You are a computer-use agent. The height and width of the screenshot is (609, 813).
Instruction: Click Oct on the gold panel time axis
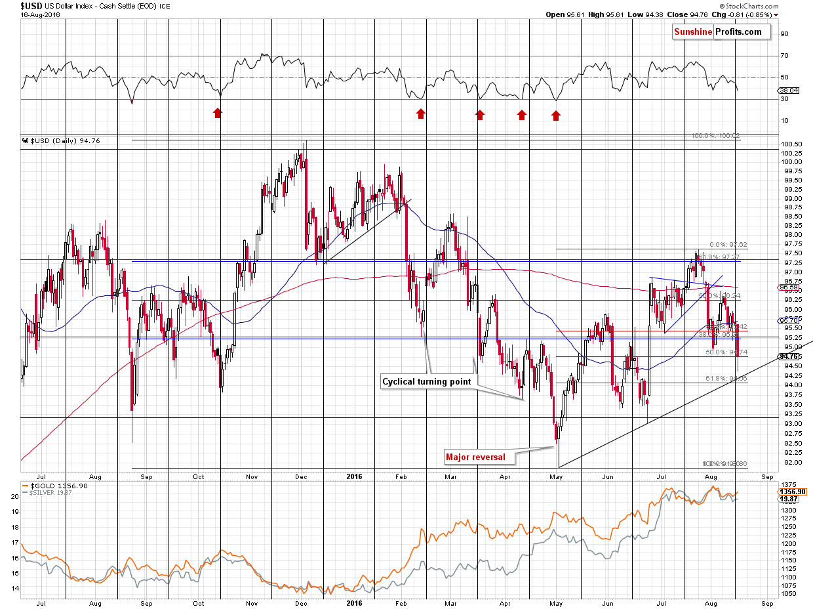point(200,604)
